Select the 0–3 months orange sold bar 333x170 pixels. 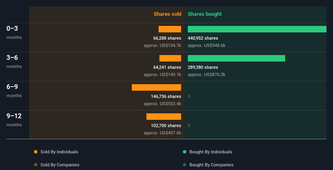pos(170,29)
